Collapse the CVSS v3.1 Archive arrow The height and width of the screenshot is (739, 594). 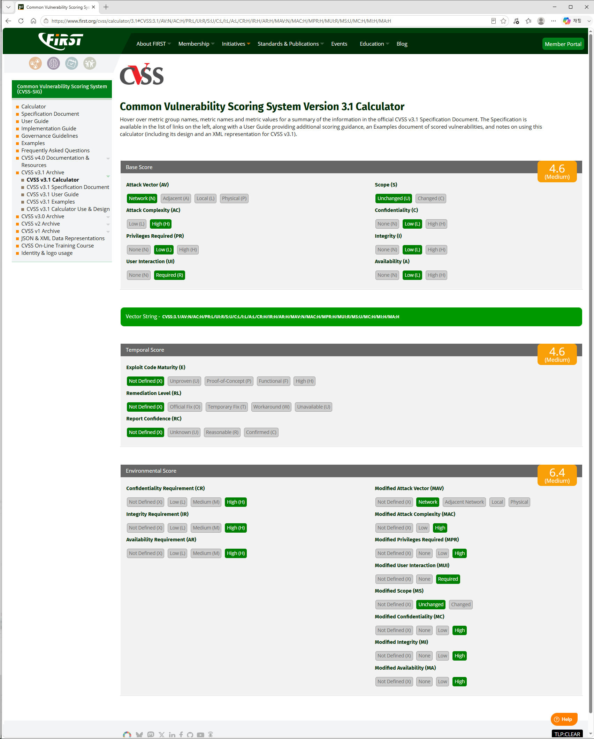point(108,176)
